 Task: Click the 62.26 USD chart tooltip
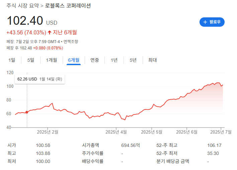click(39, 79)
